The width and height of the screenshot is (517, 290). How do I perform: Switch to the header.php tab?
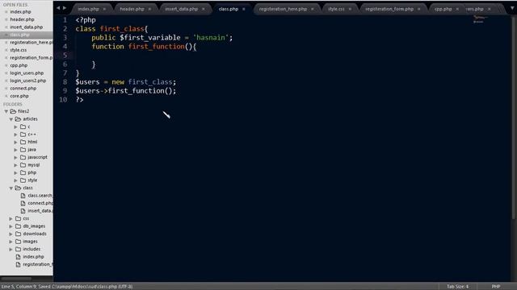(132, 9)
